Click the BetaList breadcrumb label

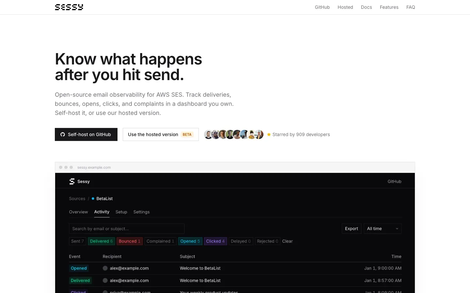point(104,199)
